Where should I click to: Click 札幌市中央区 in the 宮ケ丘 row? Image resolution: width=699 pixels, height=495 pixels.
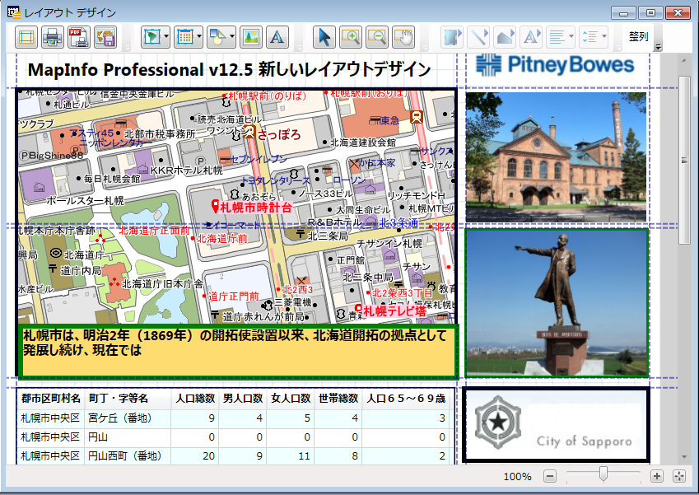[x=50, y=418]
